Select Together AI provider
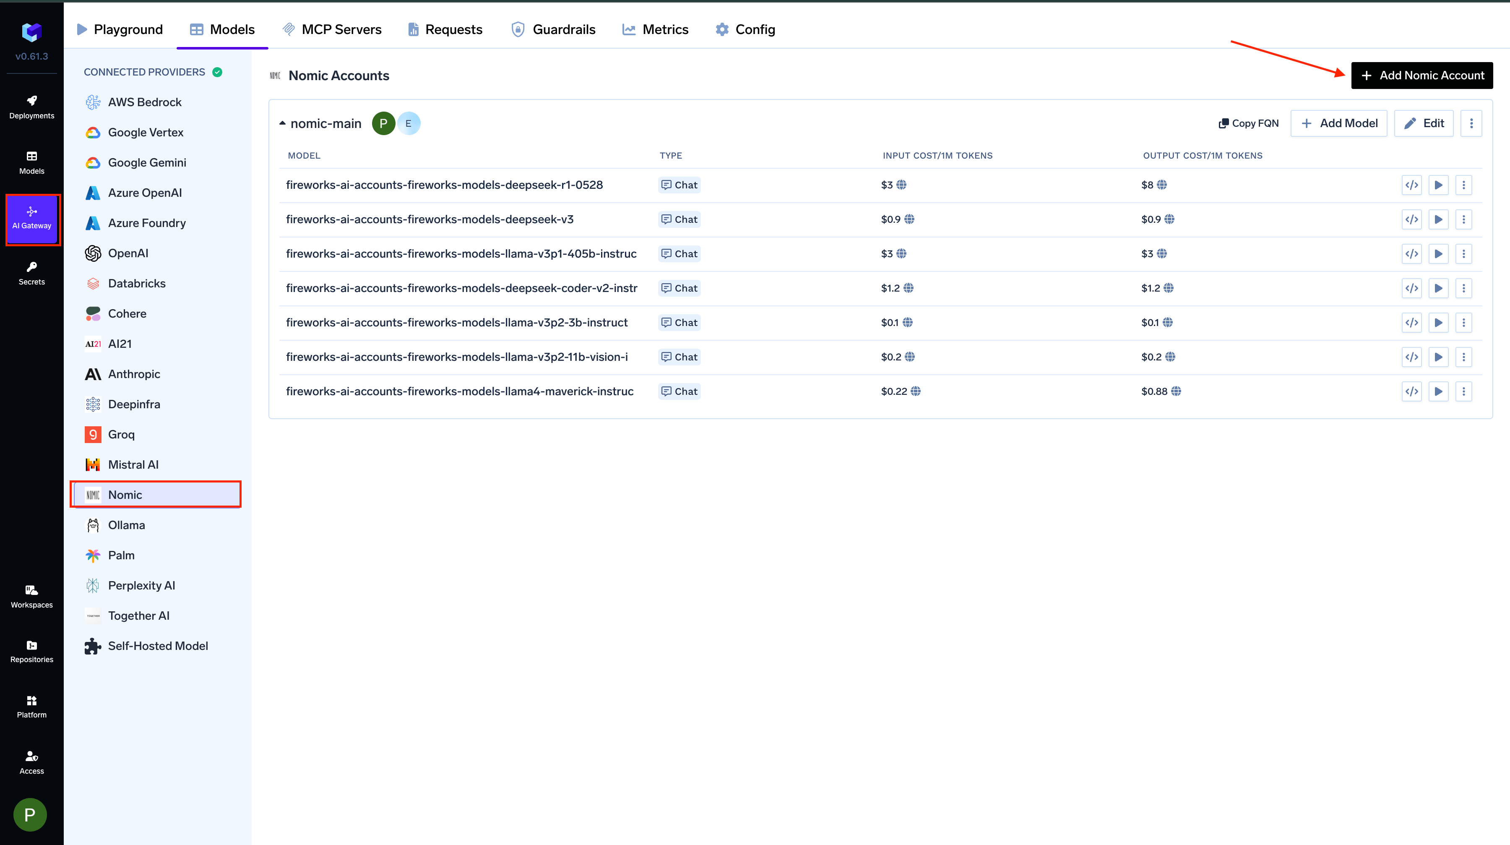The image size is (1510, 845). [x=138, y=616]
